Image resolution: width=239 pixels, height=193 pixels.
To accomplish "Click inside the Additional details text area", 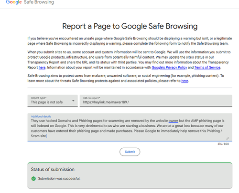I will coord(130,127).
